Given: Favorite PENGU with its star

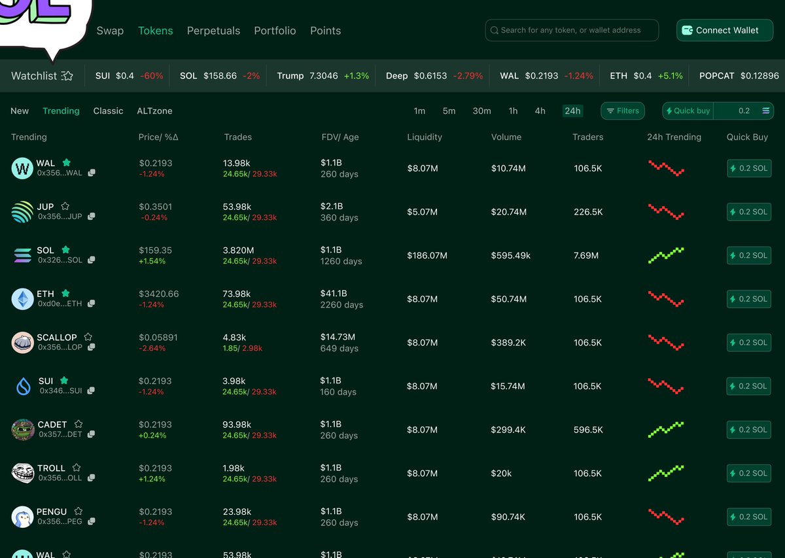Looking at the screenshot, I should pos(78,511).
